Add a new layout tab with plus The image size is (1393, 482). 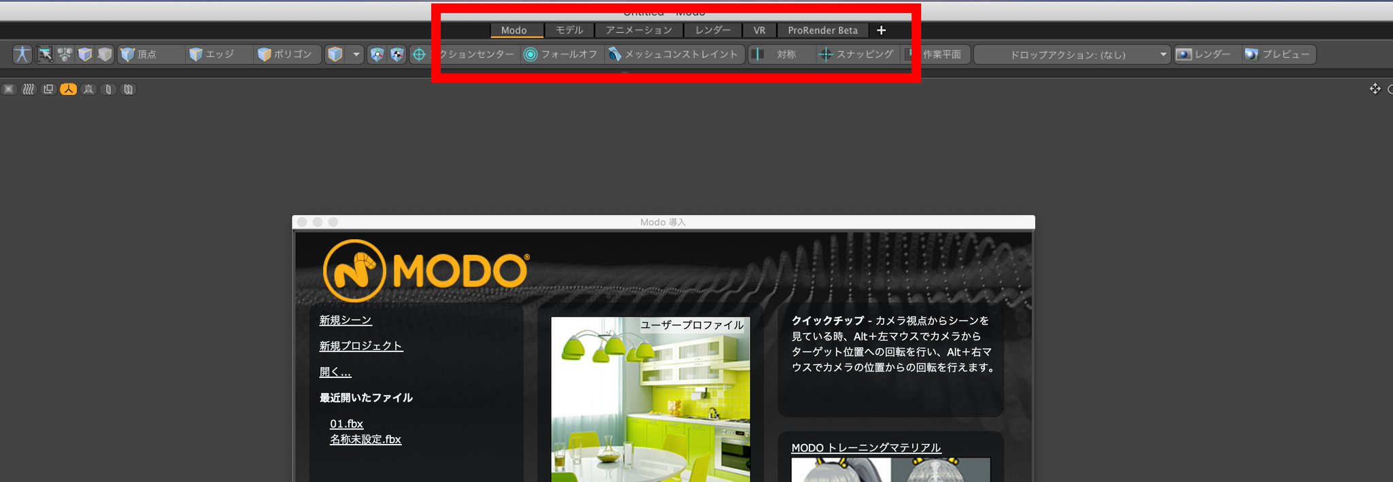(882, 31)
